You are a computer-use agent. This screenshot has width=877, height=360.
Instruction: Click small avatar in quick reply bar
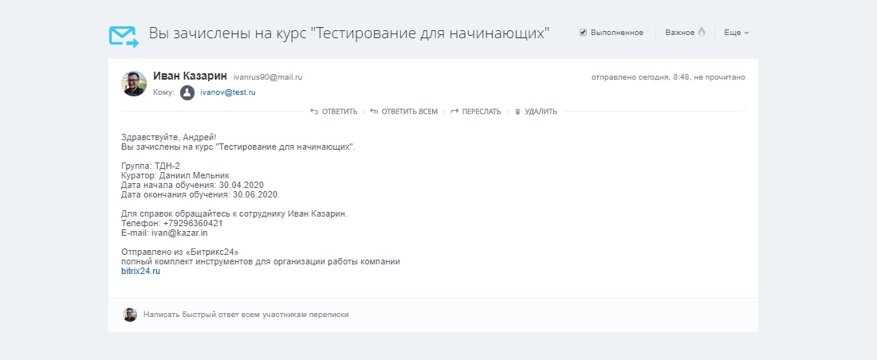pos(130,315)
